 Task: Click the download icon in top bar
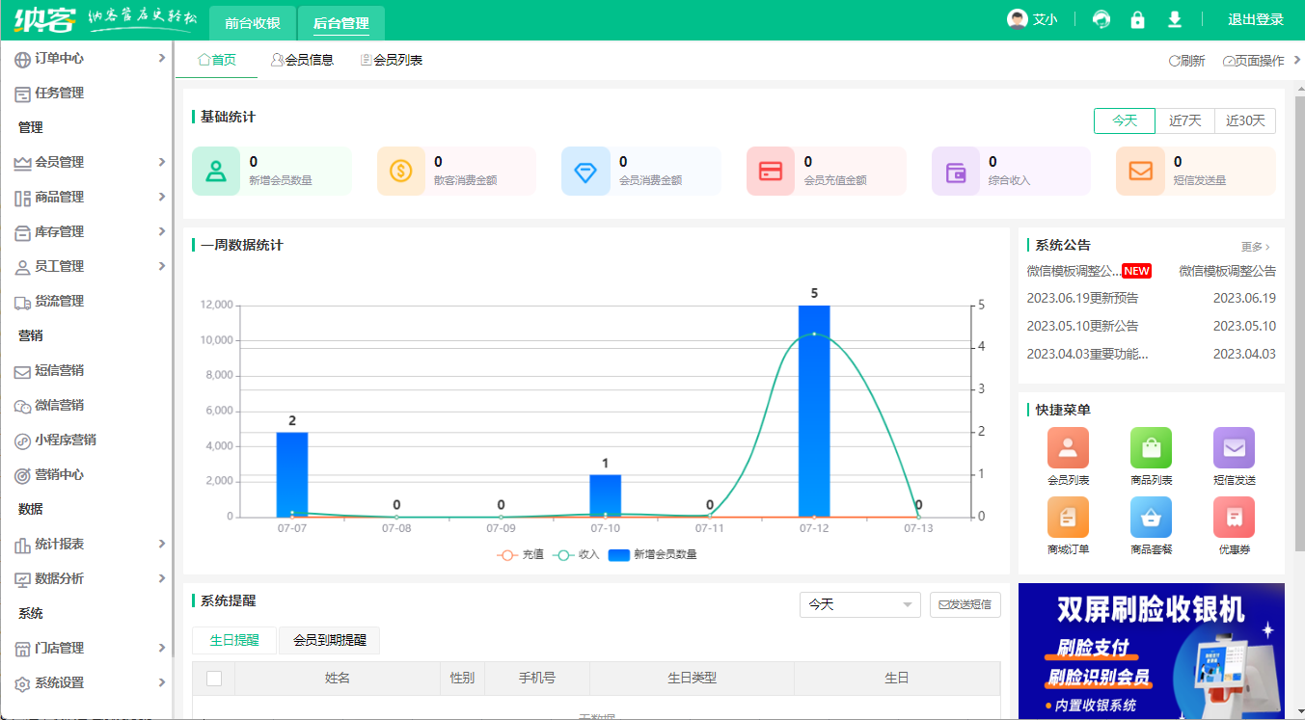[x=1174, y=20]
